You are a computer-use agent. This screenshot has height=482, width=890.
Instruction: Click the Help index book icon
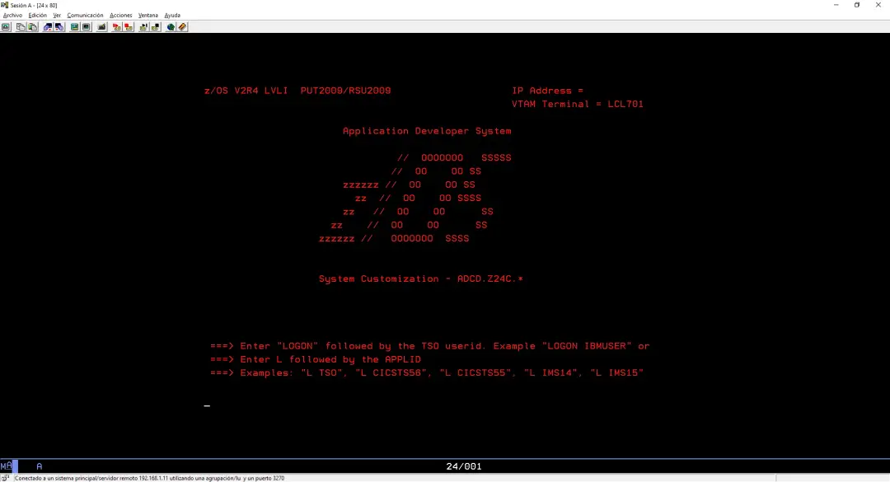[182, 26]
